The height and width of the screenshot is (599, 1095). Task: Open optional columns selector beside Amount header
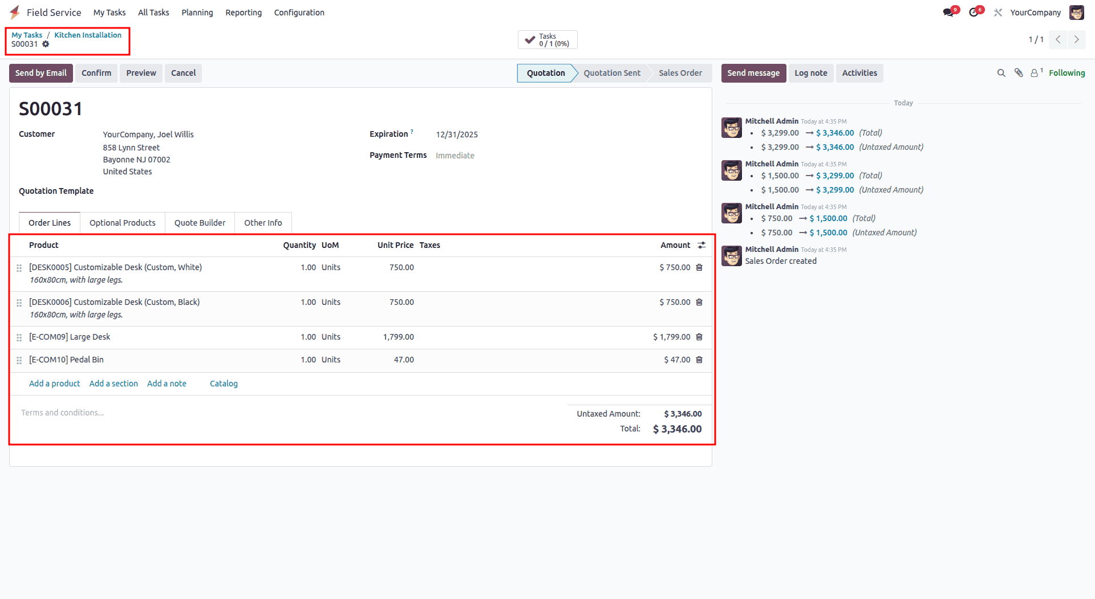(701, 245)
